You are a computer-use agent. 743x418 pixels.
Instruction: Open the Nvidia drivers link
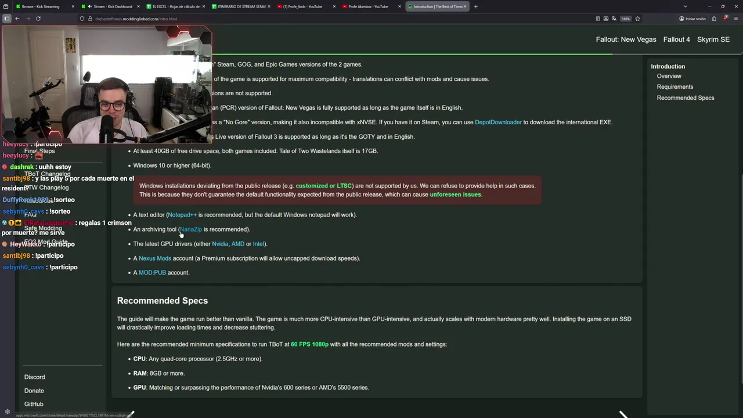pyautogui.click(x=220, y=244)
